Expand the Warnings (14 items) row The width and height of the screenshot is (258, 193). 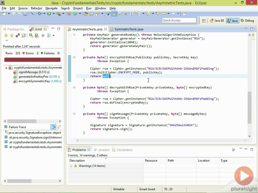click(71, 166)
